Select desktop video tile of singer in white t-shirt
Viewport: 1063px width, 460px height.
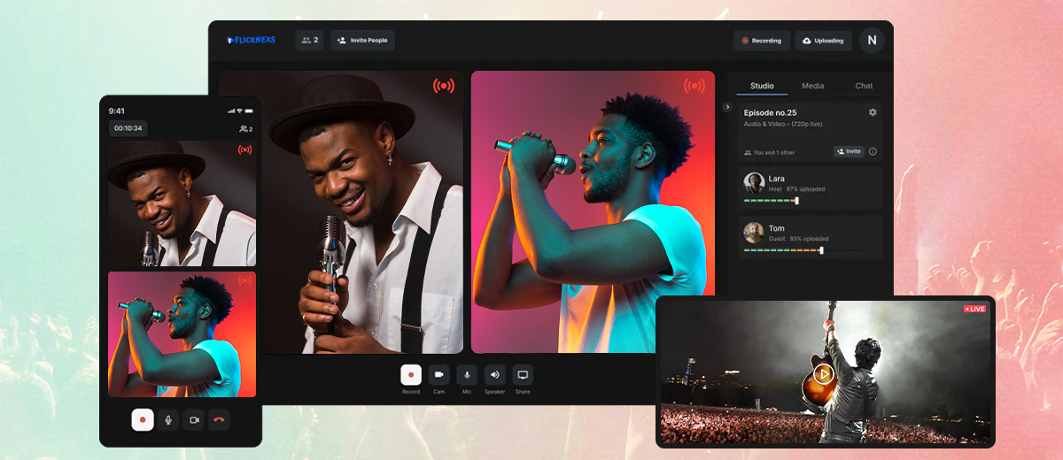593,212
